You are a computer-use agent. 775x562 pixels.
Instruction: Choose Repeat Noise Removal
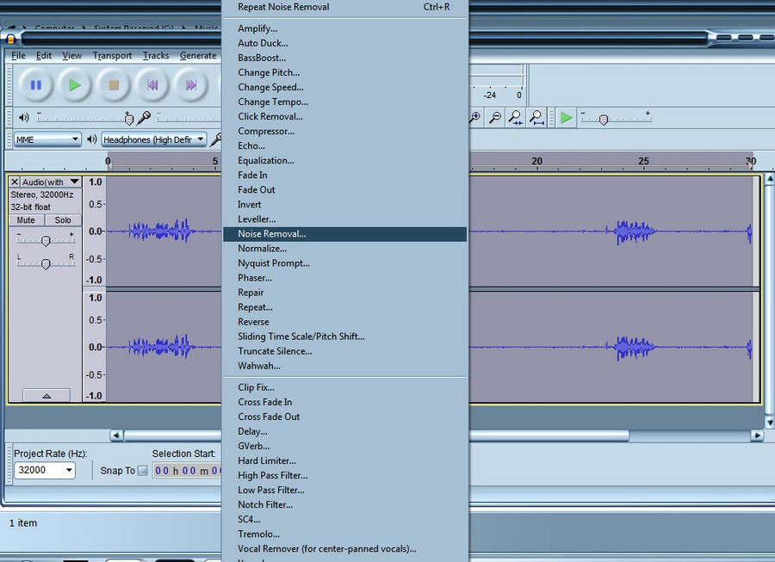pos(344,7)
